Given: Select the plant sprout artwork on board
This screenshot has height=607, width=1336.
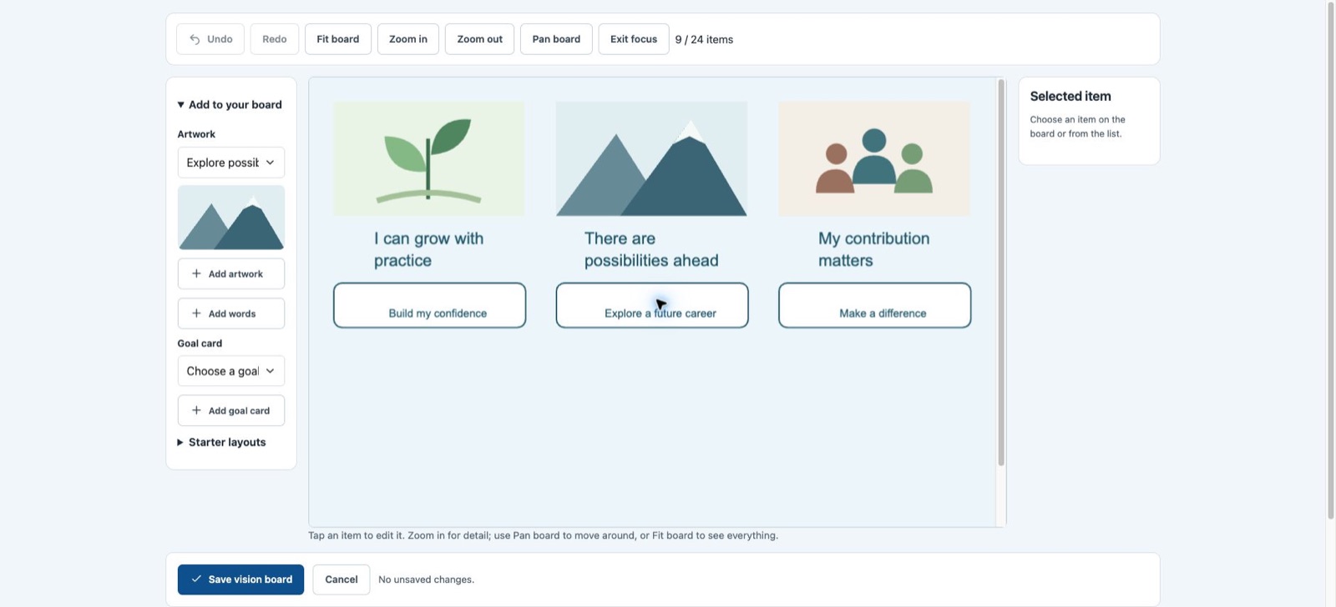Looking at the screenshot, I should pyautogui.click(x=429, y=159).
